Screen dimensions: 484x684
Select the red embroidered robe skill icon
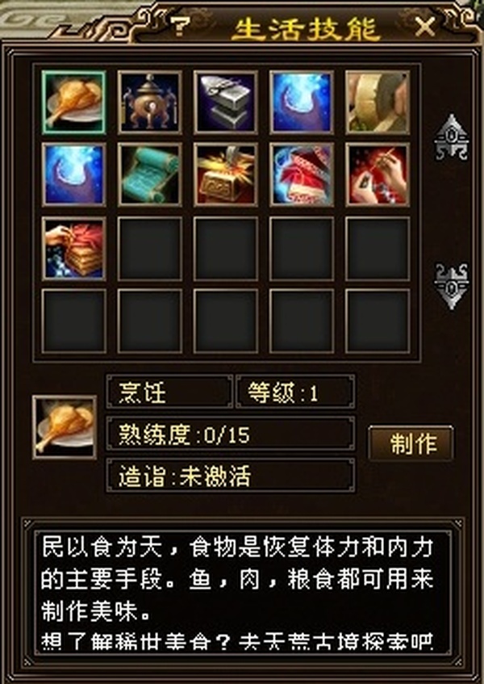[302, 174]
